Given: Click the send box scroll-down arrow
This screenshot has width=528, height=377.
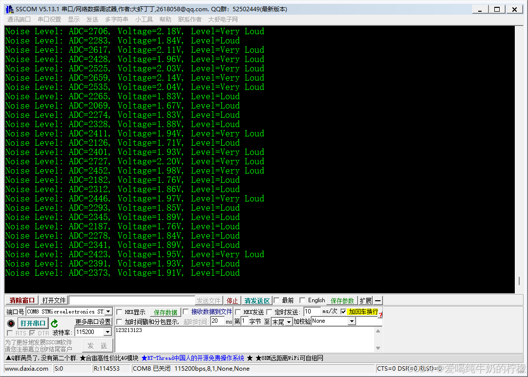Looking at the screenshot, I should tap(378, 348).
